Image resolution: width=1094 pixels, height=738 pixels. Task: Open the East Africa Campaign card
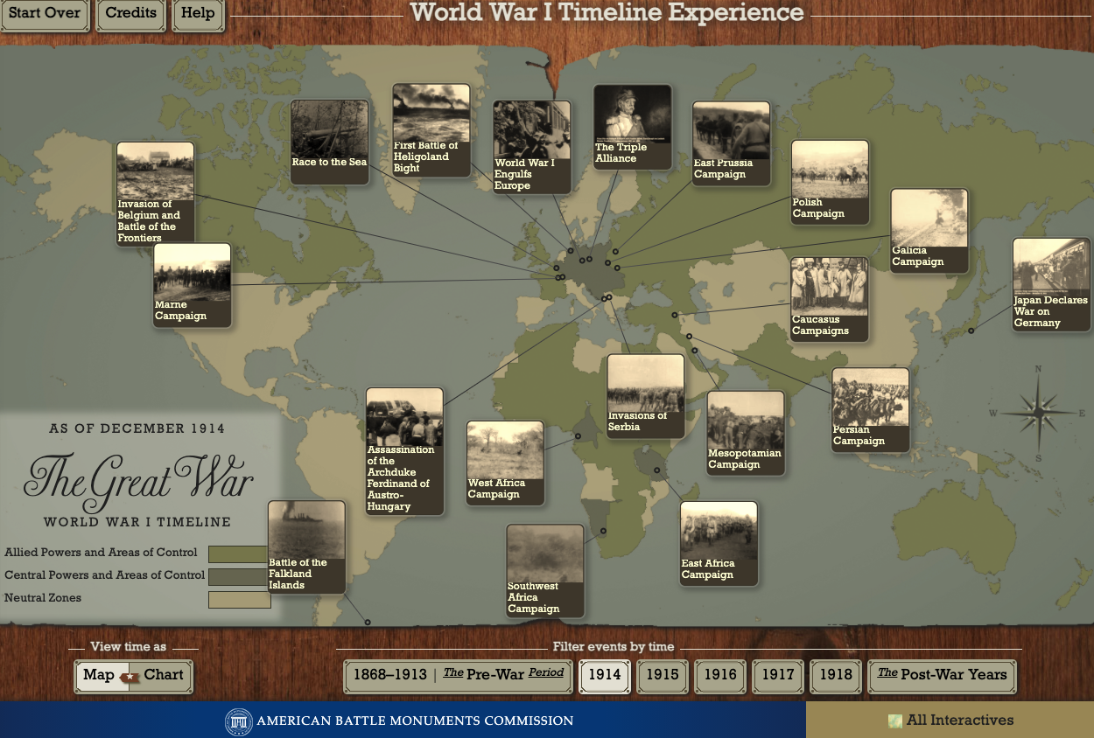pyautogui.click(x=719, y=543)
